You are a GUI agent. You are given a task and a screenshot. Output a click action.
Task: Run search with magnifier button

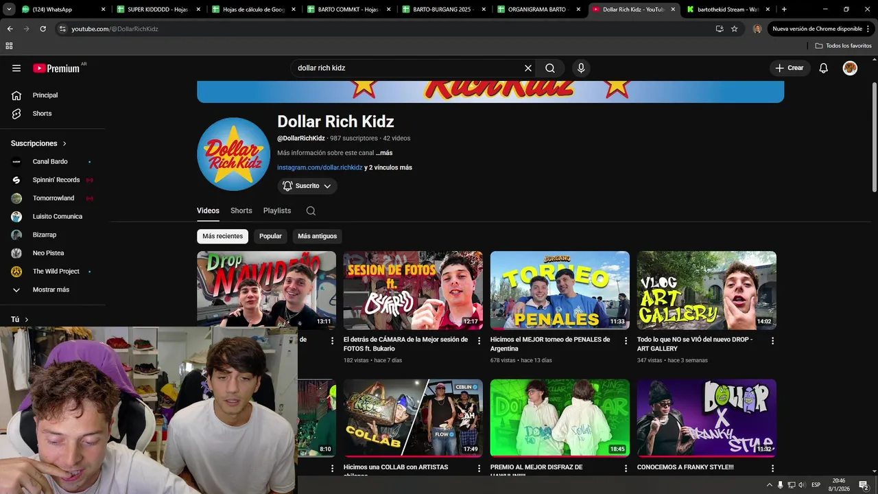click(x=550, y=68)
